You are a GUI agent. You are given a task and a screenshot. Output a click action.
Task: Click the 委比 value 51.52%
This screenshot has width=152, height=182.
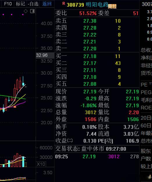coord(88,13)
